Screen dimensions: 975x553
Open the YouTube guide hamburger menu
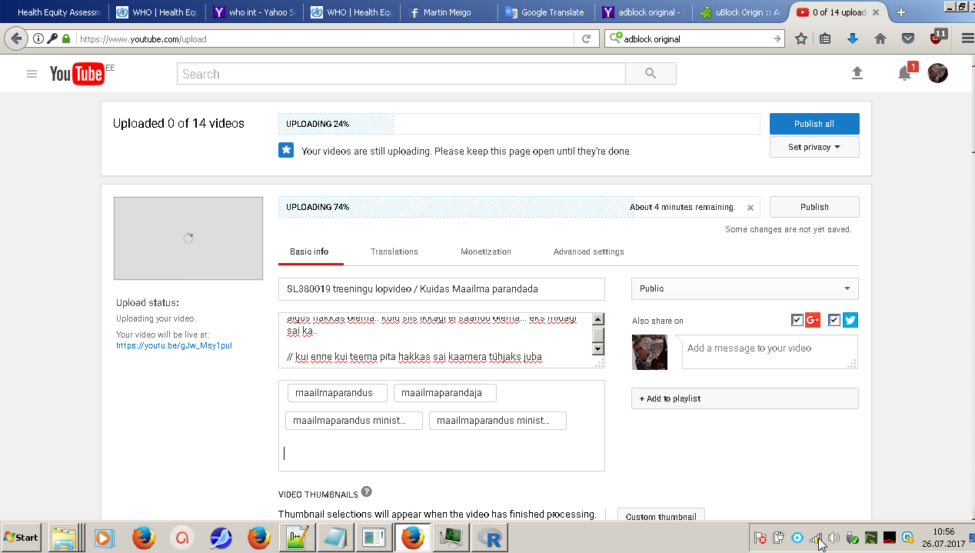pos(32,74)
